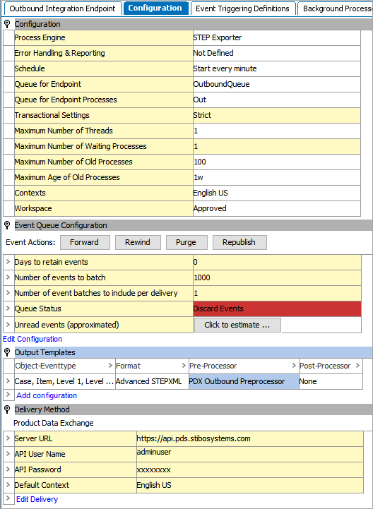Click the Forward event action button
This screenshot has width=373, height=509.
(x=85, y=242)
